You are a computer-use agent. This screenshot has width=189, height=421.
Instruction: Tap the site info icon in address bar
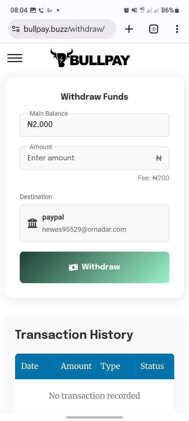click(15, 29)
